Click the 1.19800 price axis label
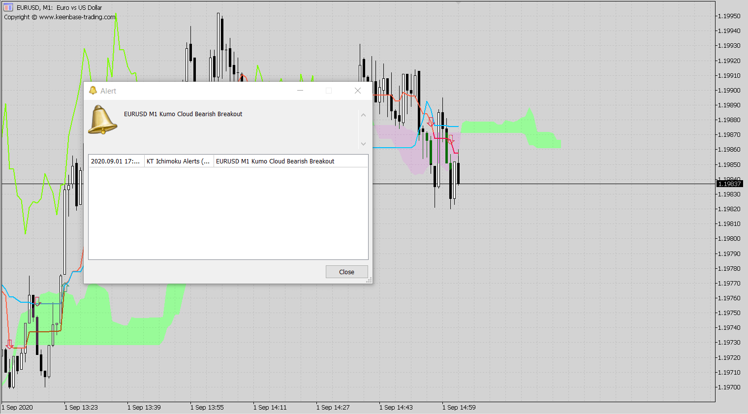 click(x=729, y=238)
